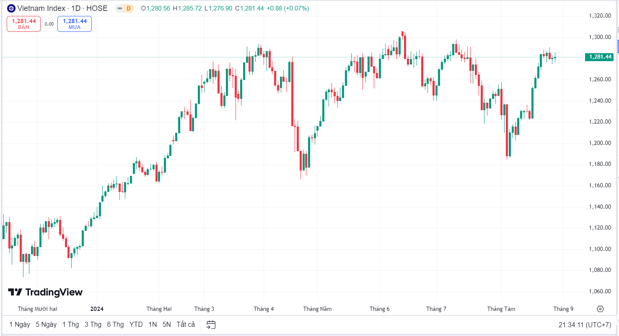Open timezone menu showing 21:34:11 (UTC+7)
The width and height of the screenshot is (619, 336).
point(585,325)
